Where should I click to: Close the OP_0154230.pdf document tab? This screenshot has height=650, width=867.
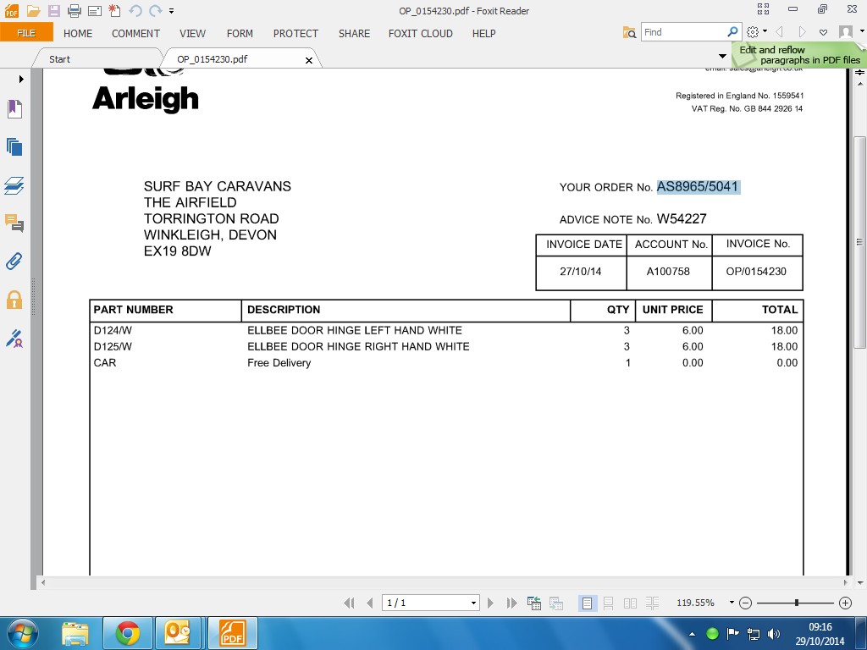[x=309, y=60]
